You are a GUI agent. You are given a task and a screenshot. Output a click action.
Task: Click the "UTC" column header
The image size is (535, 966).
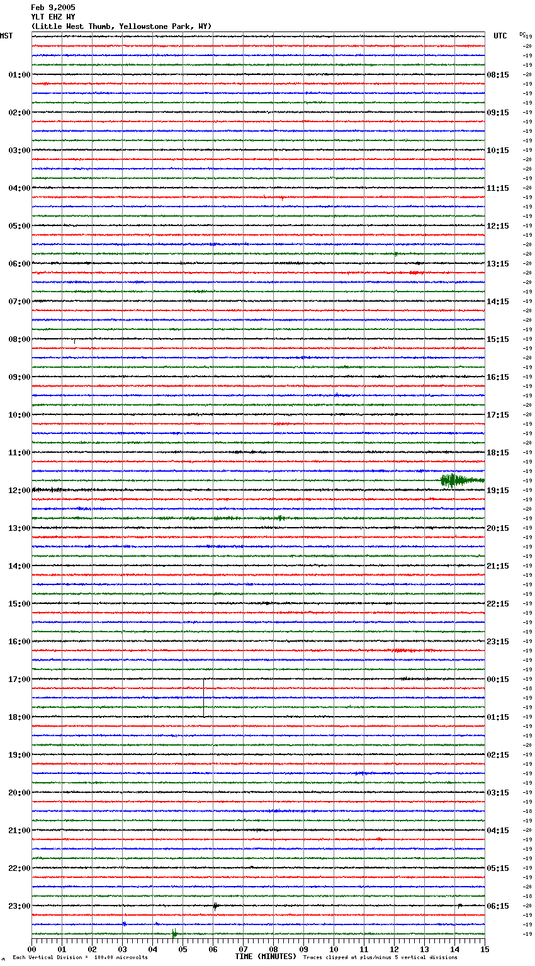coord(500,36)
